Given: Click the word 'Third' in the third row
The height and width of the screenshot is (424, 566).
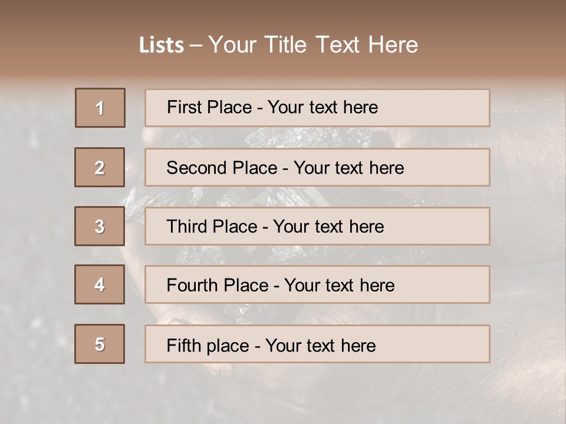Looking at the screenshot, I should [186, 226].
